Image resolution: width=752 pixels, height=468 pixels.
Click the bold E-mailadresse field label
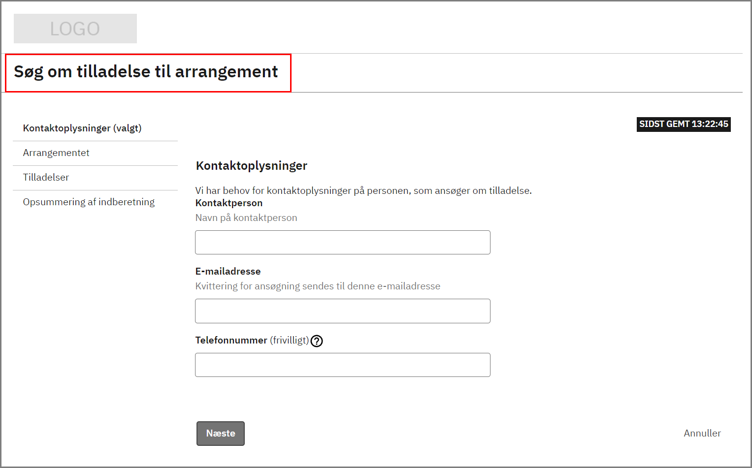(228, 272)
